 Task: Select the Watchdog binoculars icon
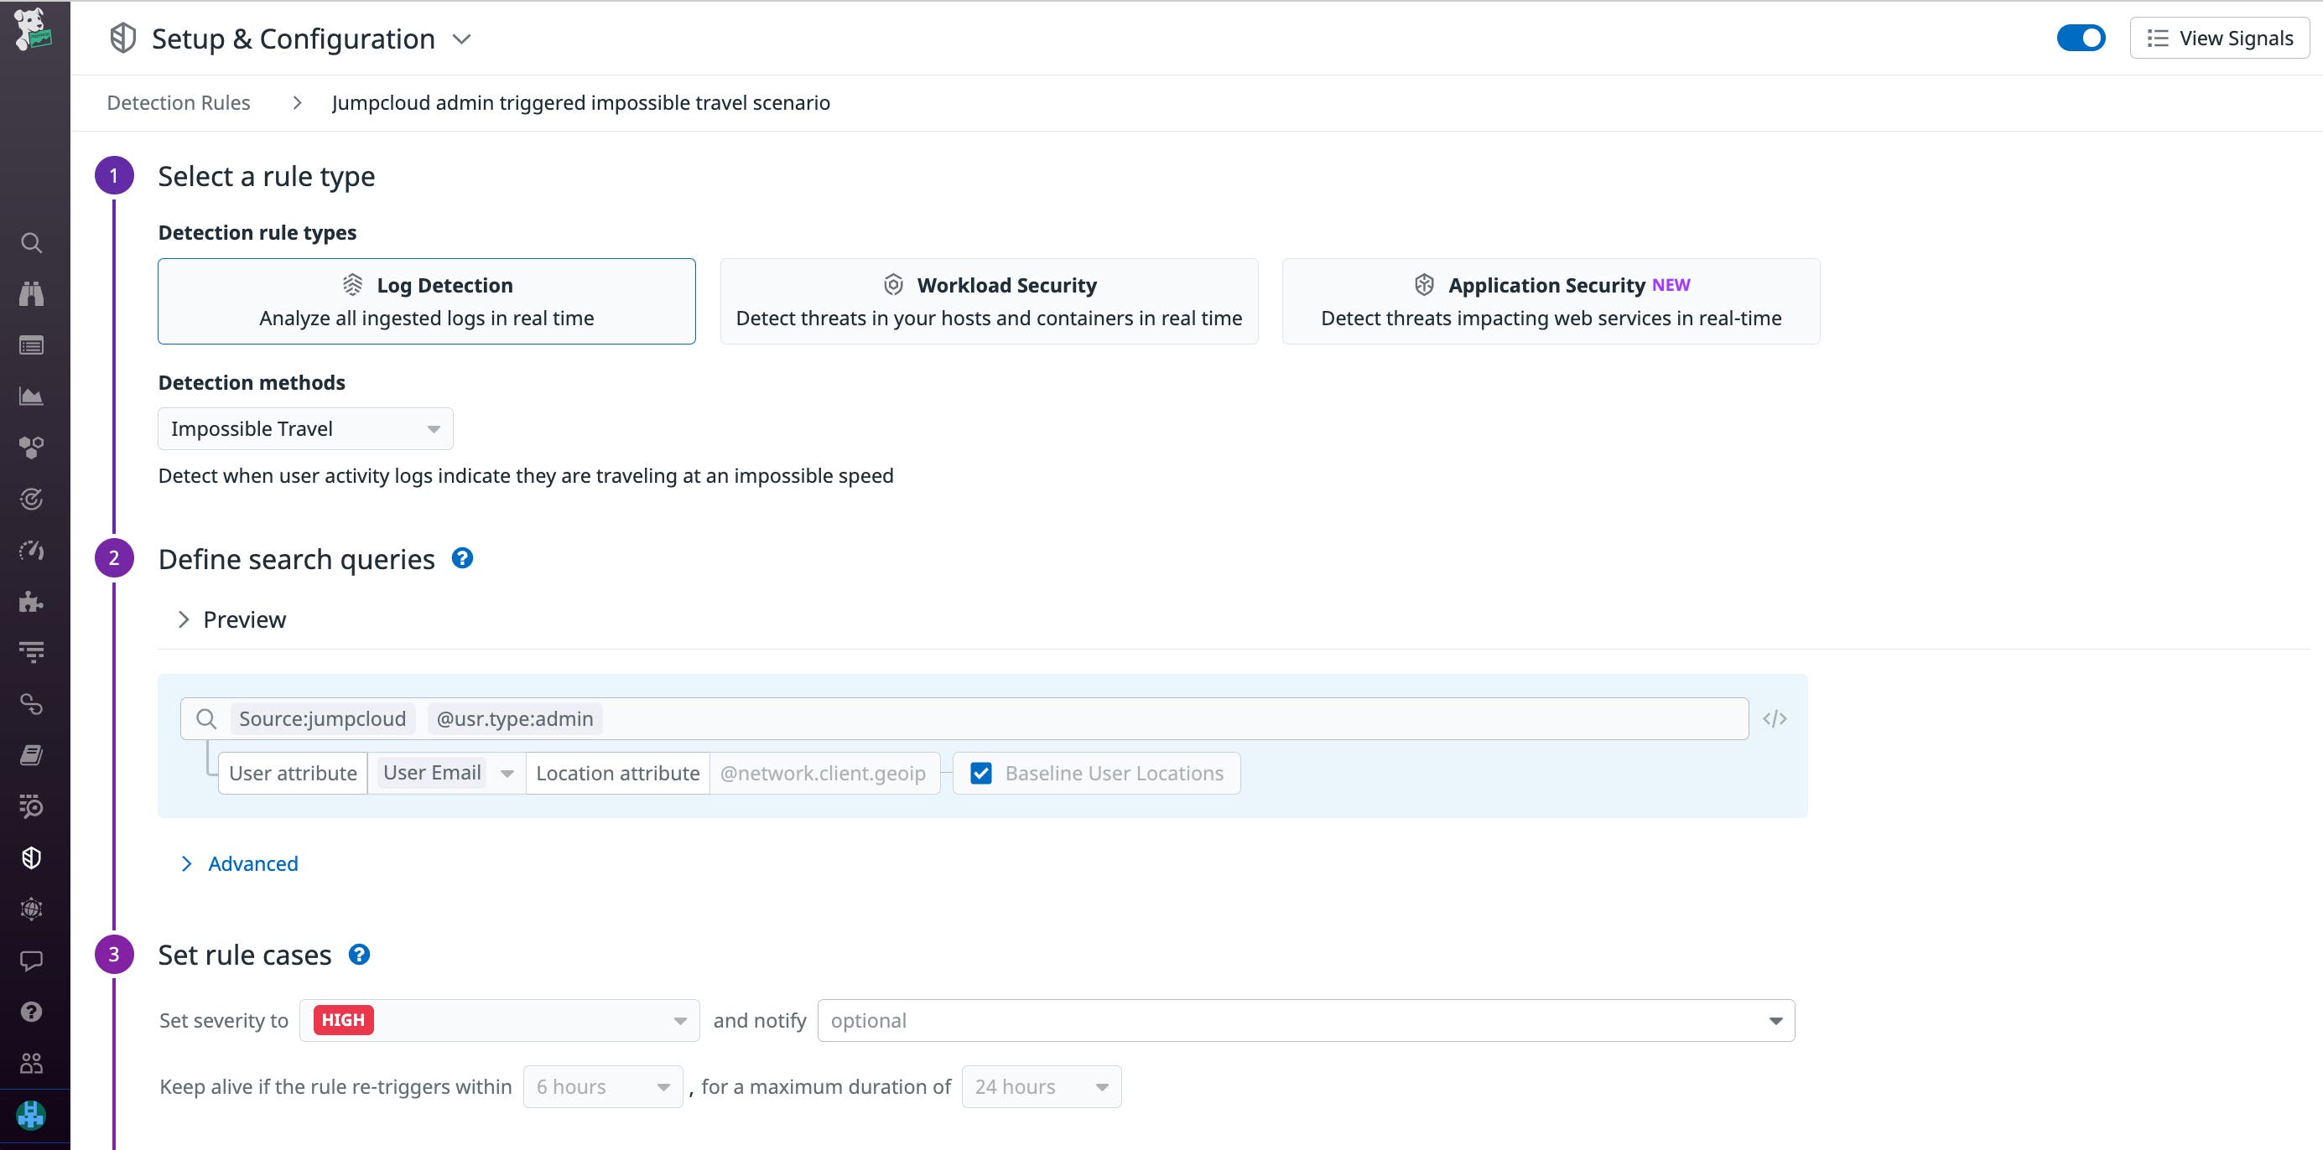click(x=32, y=293)
